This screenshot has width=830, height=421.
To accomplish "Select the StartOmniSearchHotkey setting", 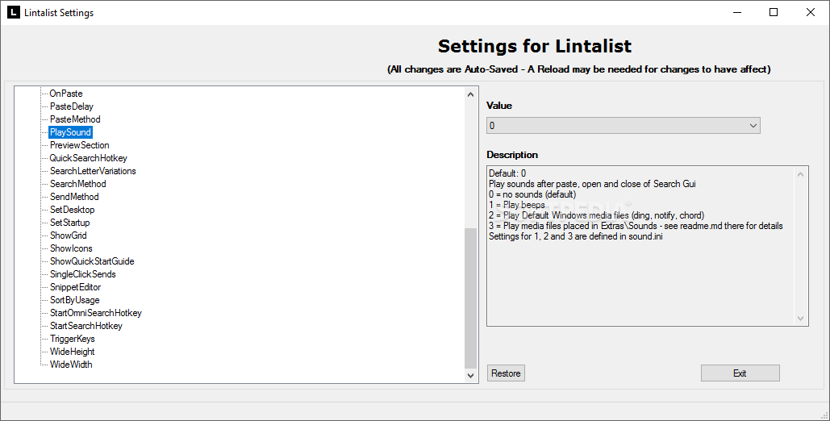I will [x=96, y=312].
